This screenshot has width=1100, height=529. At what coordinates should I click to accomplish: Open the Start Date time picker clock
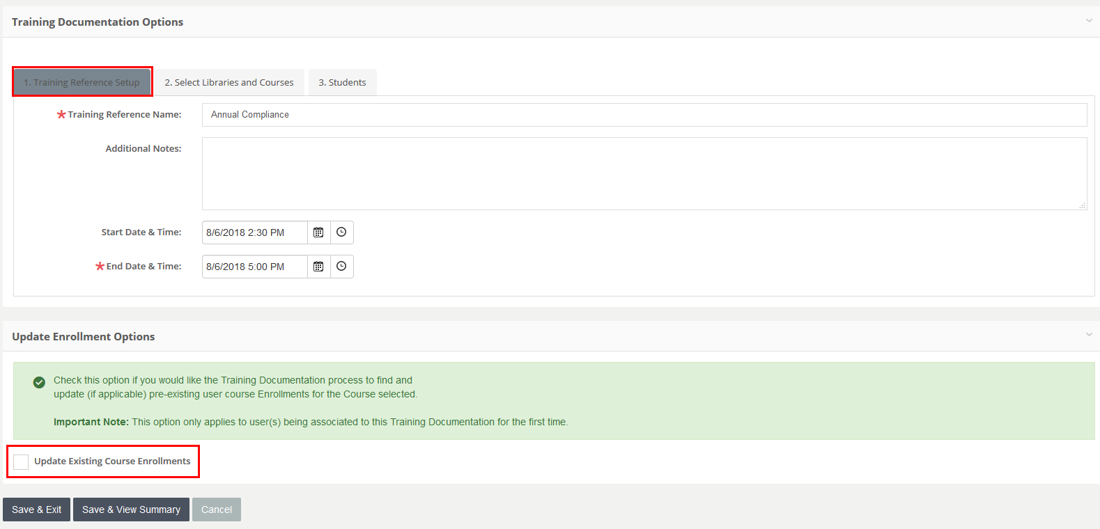(x=341, y=232)
